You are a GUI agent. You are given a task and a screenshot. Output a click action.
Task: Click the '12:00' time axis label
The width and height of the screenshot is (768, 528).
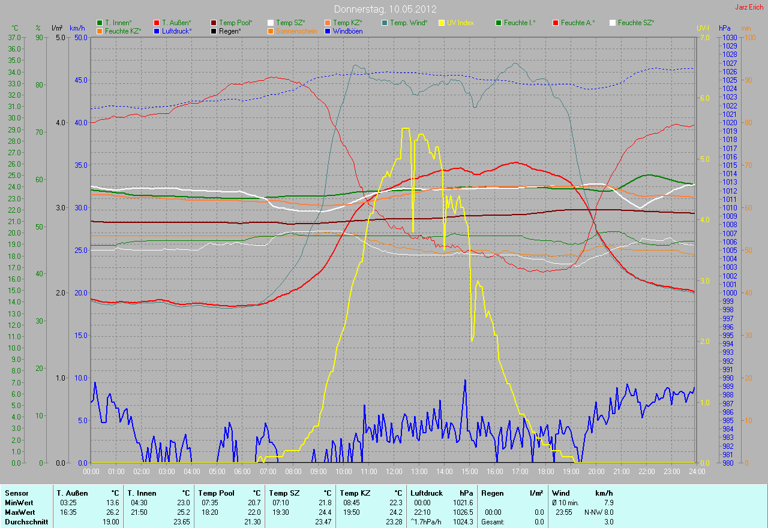(x=394, y=472)
